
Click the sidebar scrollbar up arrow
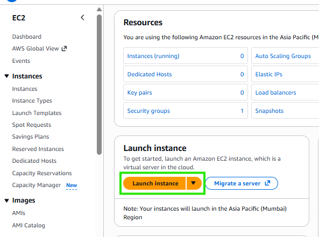coord(100,9)
